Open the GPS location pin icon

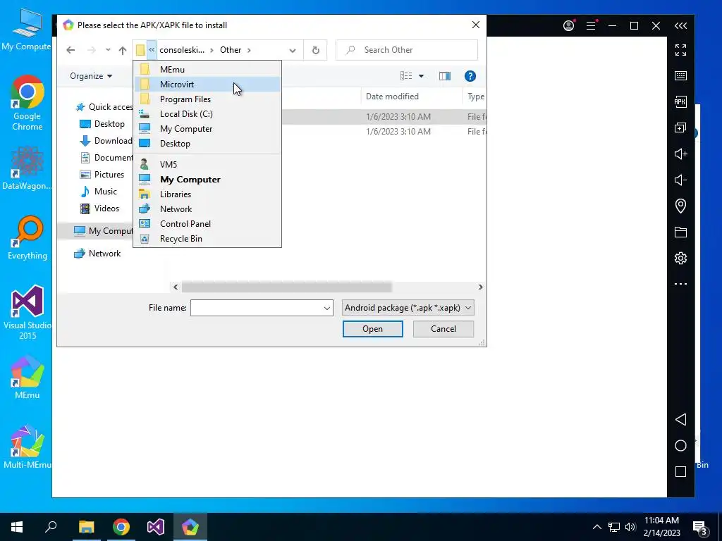680,206
